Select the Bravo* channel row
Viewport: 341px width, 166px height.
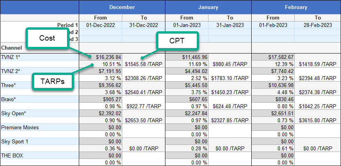tap(39, 99)
